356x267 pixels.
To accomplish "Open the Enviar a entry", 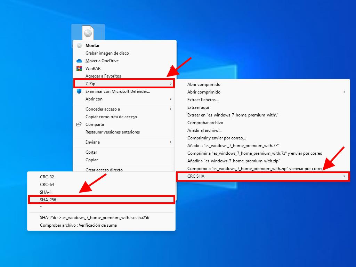I will tap(124, 142).
